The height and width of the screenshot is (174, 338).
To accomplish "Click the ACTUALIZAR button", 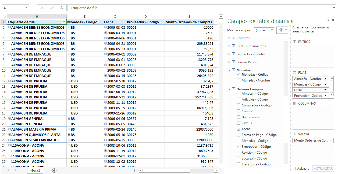I will pyautogui.click(x=323, y=169).
